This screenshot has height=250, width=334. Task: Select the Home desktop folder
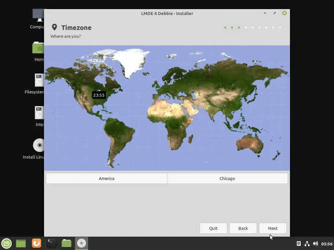(x=38, y=51)
